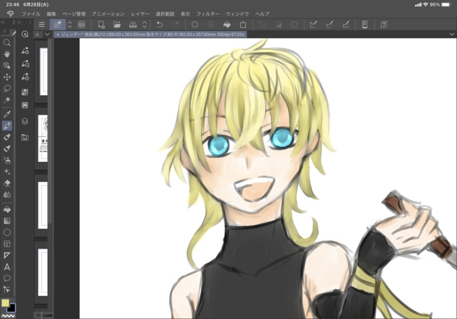Select the Text 'A' tool
The height and width of the screenshot is (319, 457).
7,267
